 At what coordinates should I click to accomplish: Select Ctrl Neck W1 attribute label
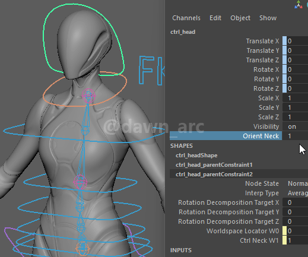coord(259,240)
